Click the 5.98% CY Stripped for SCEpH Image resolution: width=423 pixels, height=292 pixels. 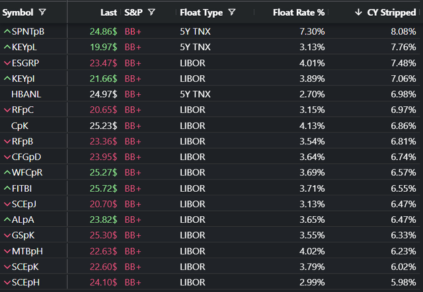click(403, 283)
